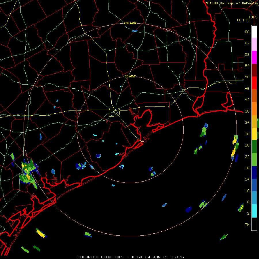Click the '26' legend value

click(x=247, y=145)
